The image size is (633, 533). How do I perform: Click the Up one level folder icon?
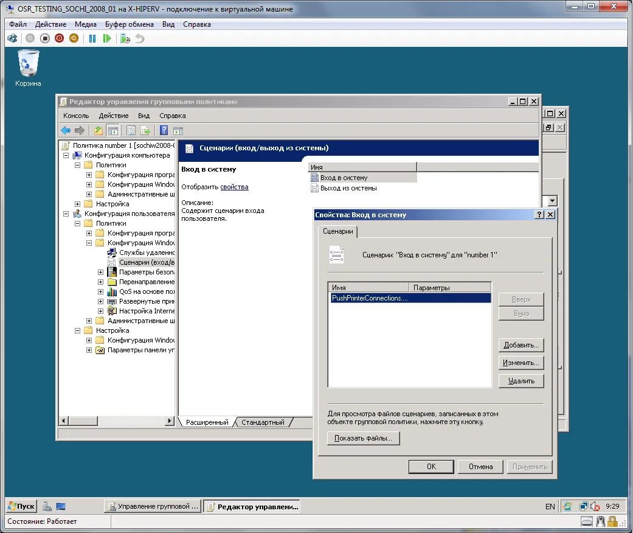pyautogui.click(x=98, y=131)
